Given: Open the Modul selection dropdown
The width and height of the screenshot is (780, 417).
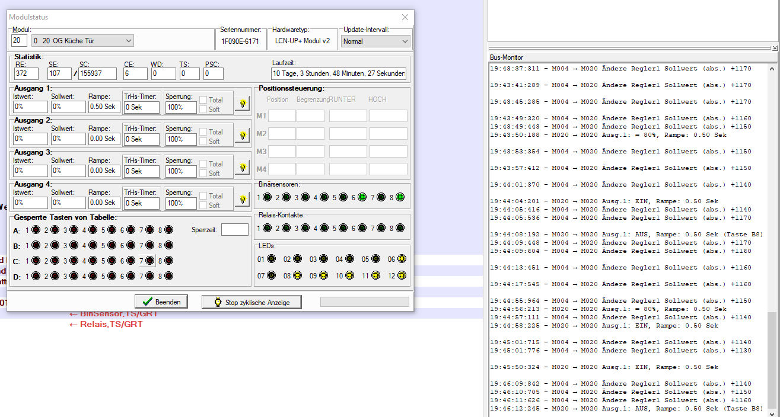Looking at the screenshot, I should (129, 41).
